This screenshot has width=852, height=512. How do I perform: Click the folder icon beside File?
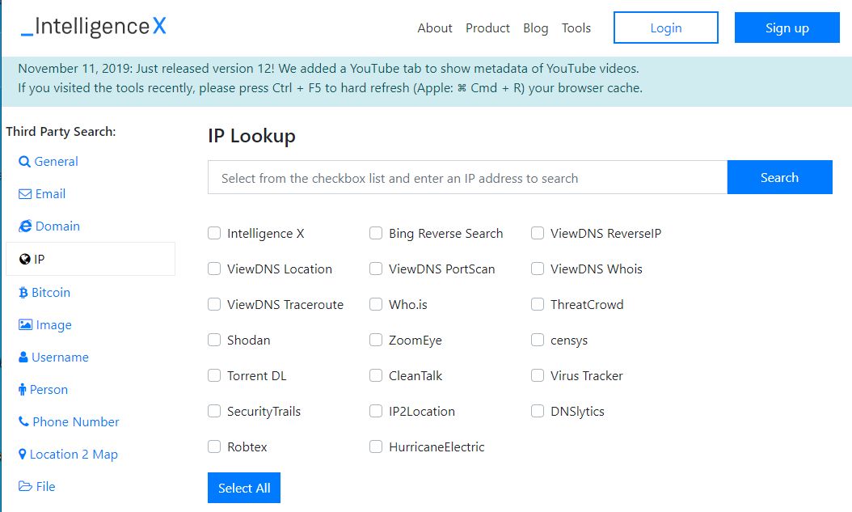click(25, 487)
